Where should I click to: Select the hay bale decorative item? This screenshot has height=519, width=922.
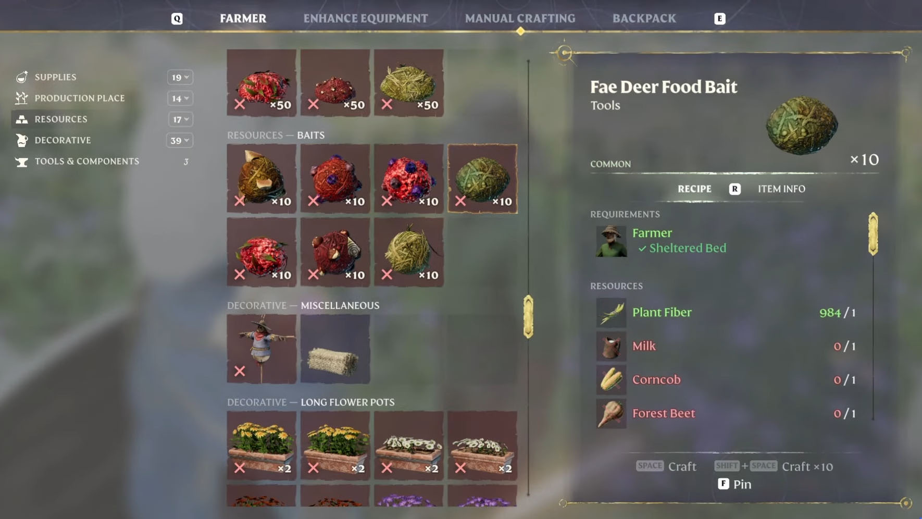(335, 349)
